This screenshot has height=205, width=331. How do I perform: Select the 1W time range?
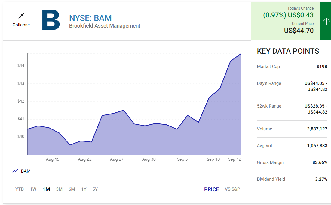(x=33, y=189)
